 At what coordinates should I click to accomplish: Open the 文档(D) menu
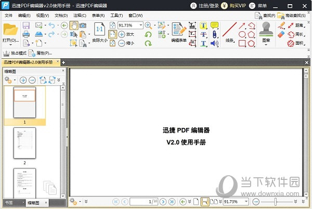pyautogui.click(x=61, y=15)
